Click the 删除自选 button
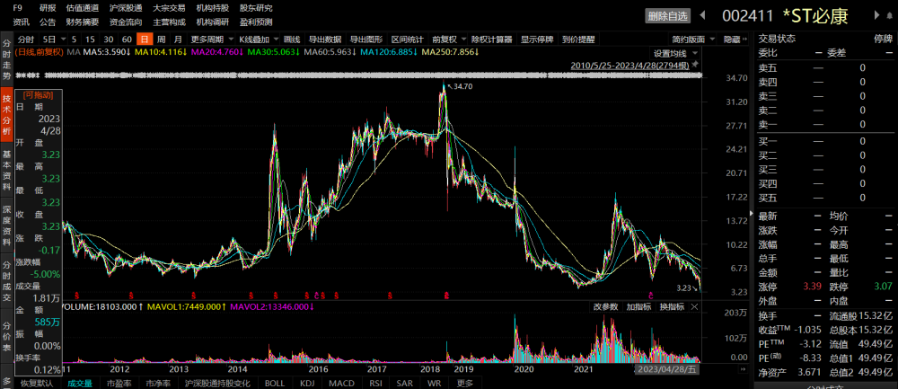898x389 pixels. (x=668, y=16)
